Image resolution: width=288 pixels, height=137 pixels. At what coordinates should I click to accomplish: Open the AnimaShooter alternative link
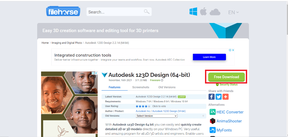(229, 121)
